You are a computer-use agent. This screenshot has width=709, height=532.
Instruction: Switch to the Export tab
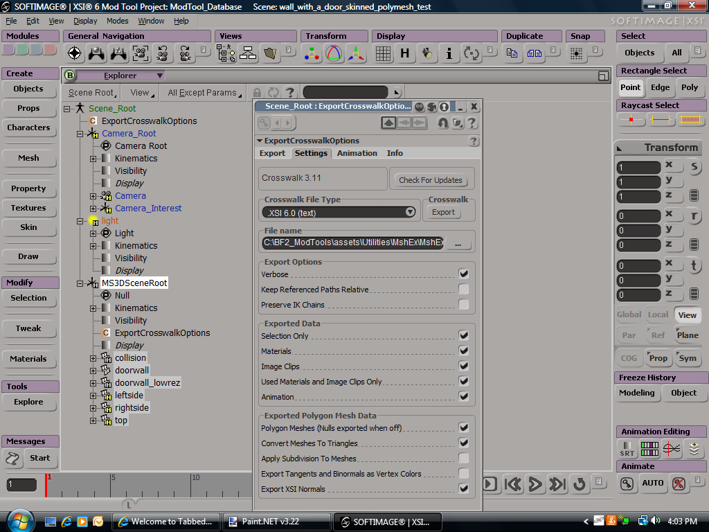pyautogui.click(x=272, y=153)
